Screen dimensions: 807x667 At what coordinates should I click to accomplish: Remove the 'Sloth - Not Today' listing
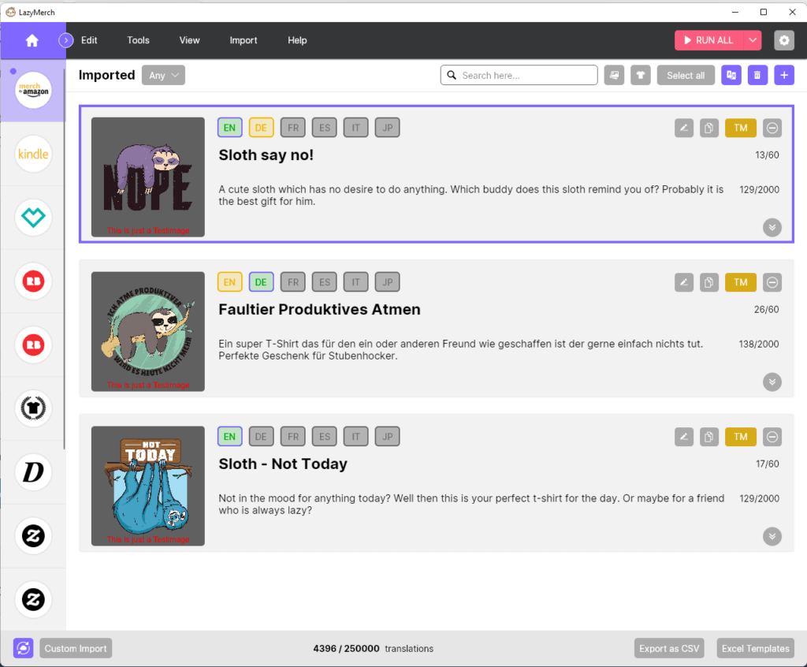[x=772, y=437]
